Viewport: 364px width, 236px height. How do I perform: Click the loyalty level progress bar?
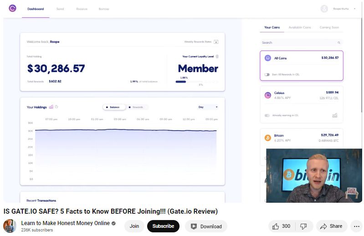point(197,82)
